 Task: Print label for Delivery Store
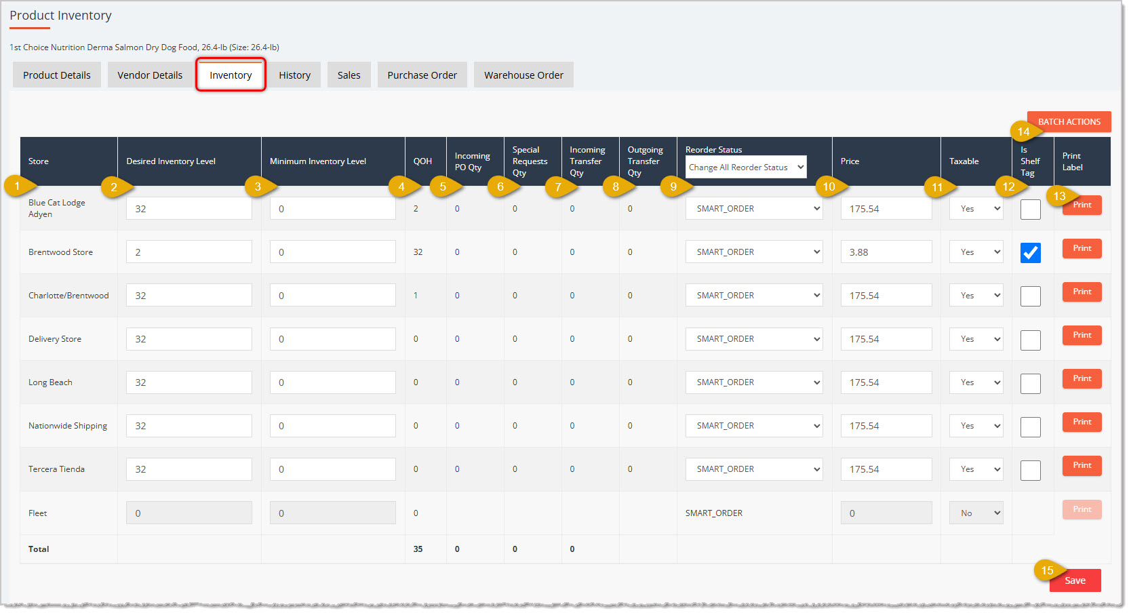coord(1082,335)
